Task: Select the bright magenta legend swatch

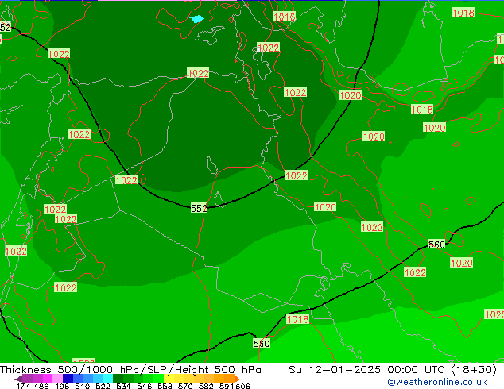Action: tap(47, 378)
